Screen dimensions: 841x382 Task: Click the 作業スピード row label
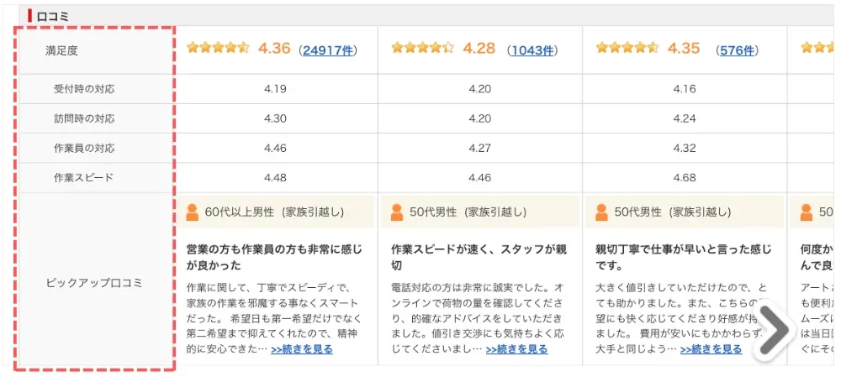click(83, 178)
